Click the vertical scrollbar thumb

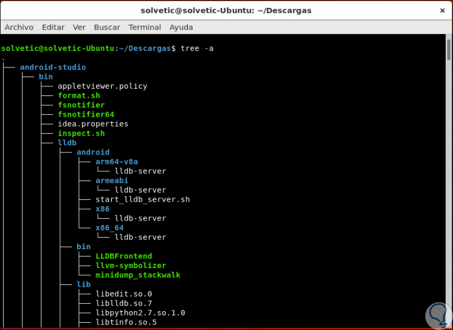[449, 50]
